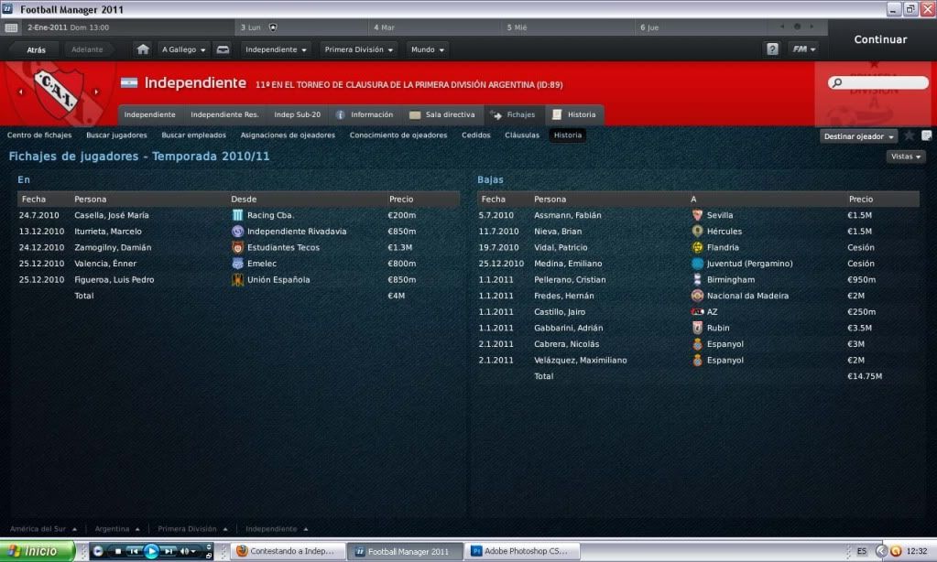Select the Fichajes tab
This screenshot has height=562, width=937.
[x=513, y=114]
